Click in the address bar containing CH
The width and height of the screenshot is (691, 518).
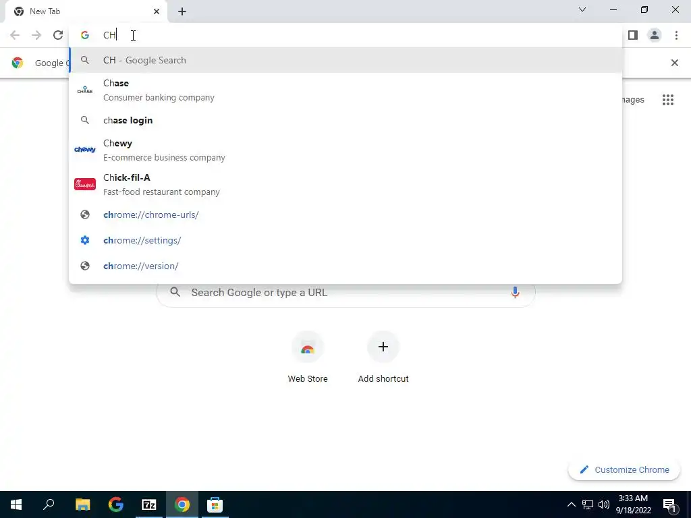[x=345, y=35]
